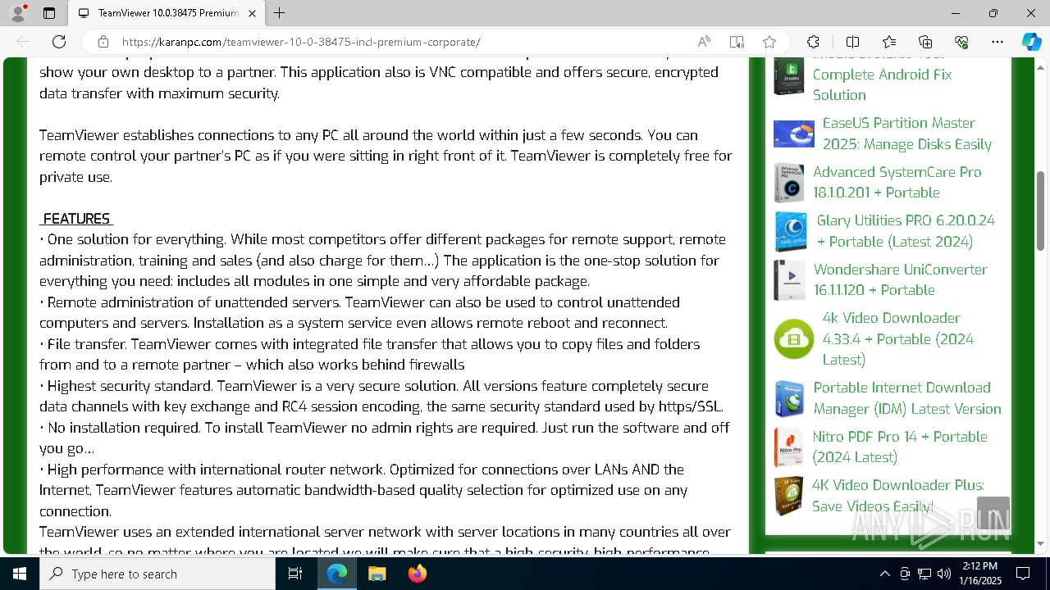Viewport: 1050px width, 590px height.
Task: Go back to the previous page
Action: 23,42
